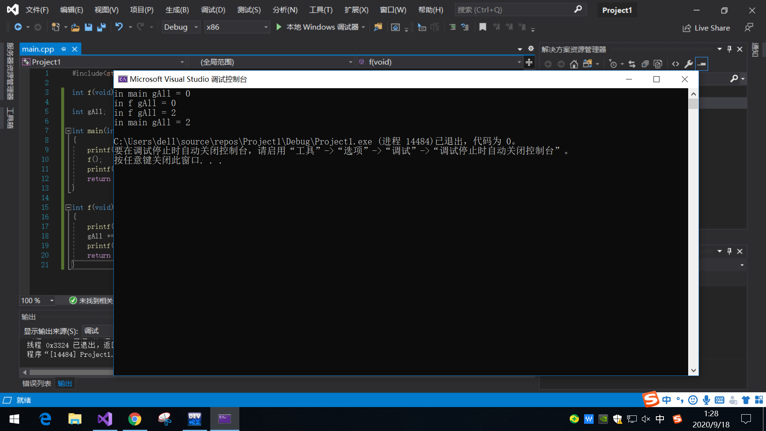The height and width of the screenshot is (431, 766).
Task: Open the 100 % zoom dropdown
Action: pyautogui.click(x=51, y=301)
